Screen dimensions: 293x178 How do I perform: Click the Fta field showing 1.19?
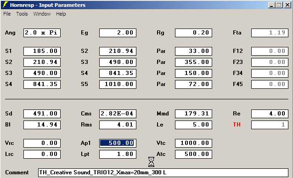270,33
